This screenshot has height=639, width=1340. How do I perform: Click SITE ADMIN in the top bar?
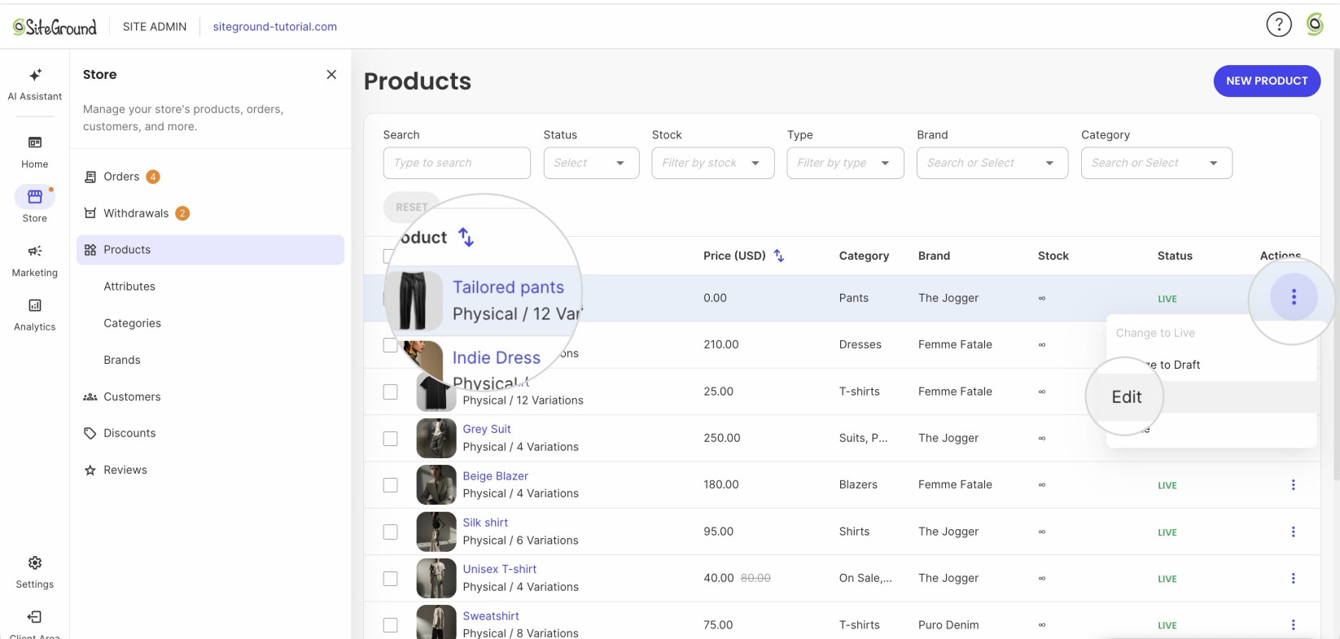(155, 27)
